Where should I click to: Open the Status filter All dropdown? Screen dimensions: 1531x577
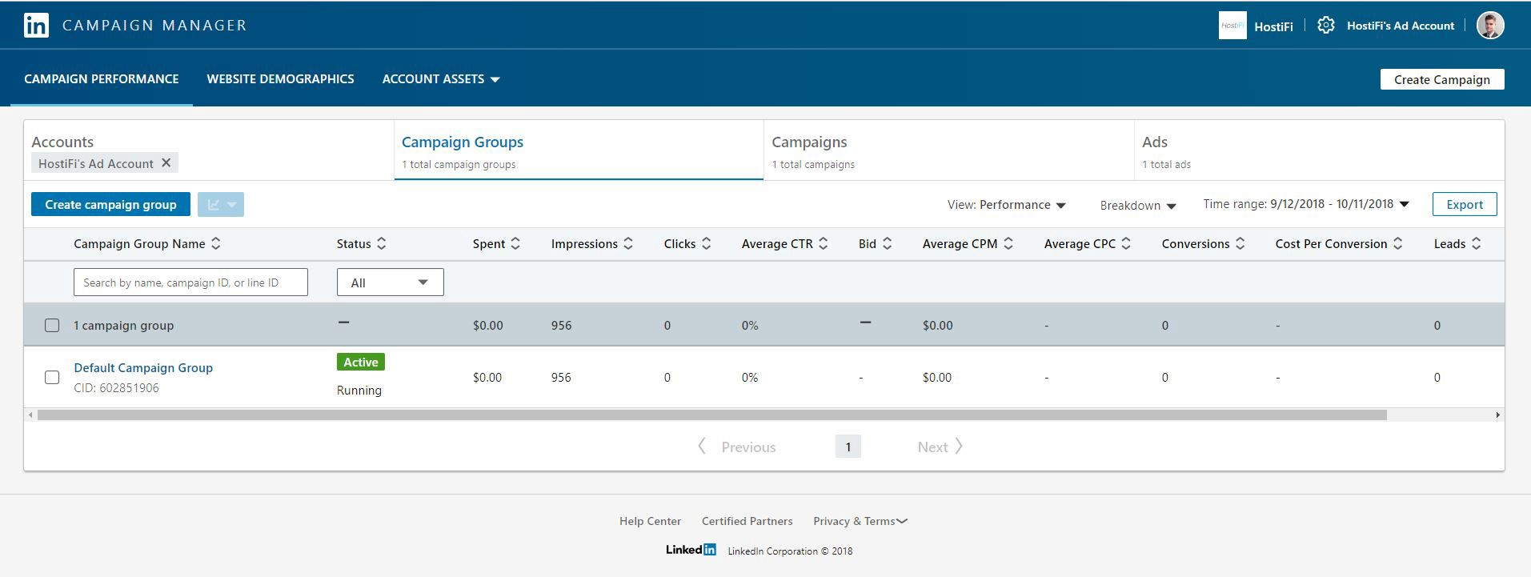pos(391,282)
